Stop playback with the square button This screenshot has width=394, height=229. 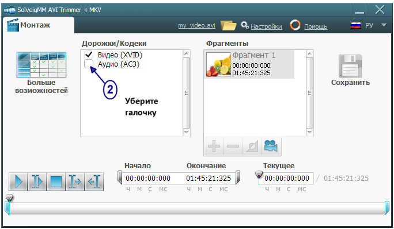coord(56,182)
